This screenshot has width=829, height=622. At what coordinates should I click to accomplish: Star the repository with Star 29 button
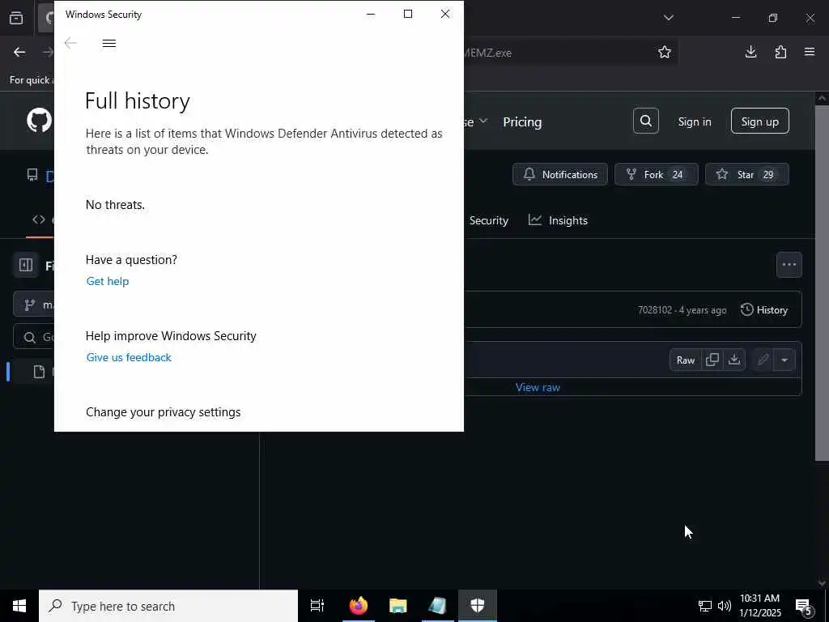click(747, 175)
